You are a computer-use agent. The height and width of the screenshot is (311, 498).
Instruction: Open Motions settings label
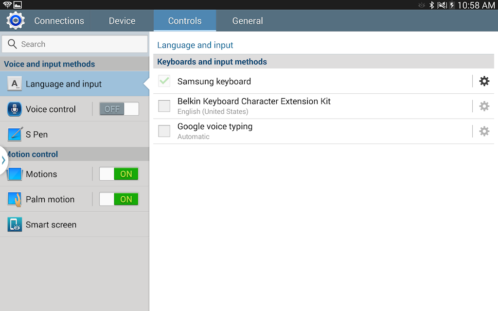click(x=41, y=174)
